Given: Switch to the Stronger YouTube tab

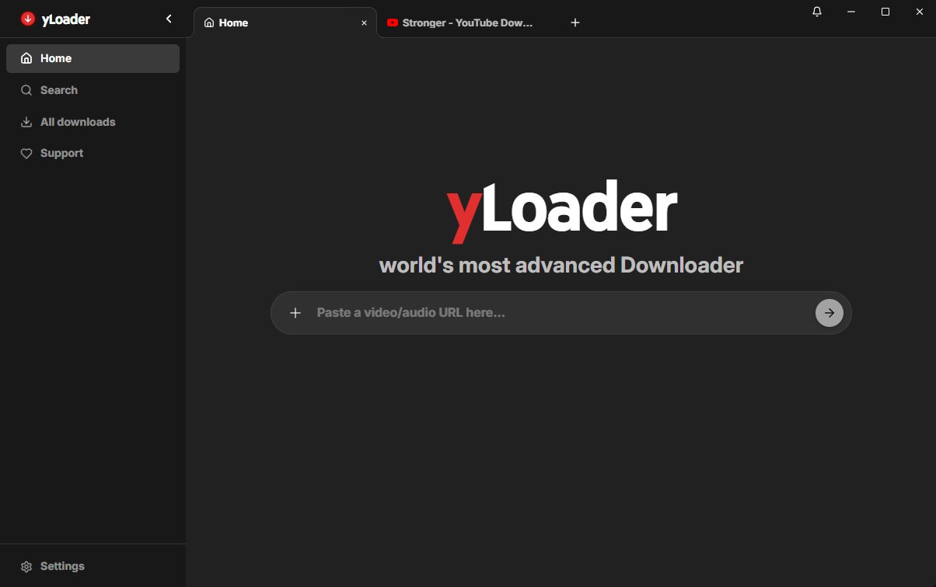Looking at the screenshot, I should pos(467,23).
